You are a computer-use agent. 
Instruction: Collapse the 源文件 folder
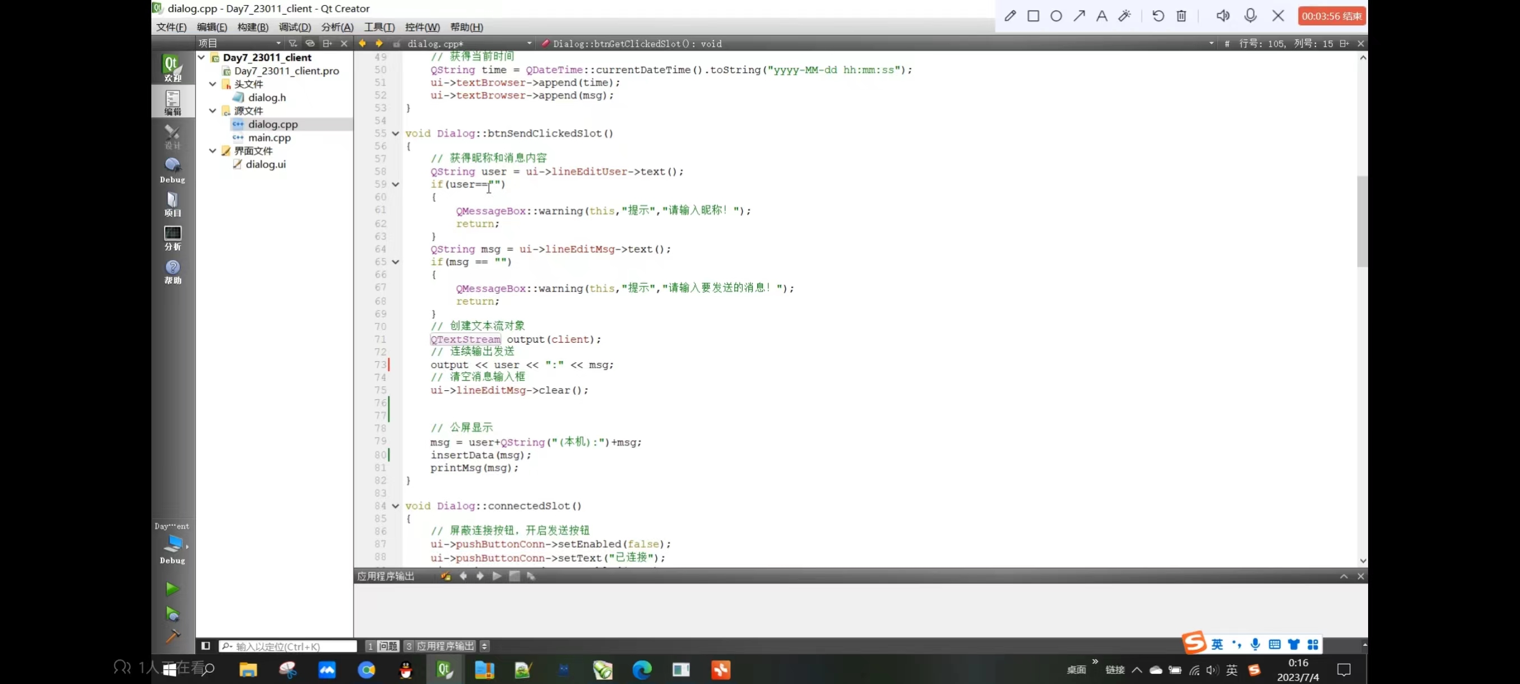click(212, 110)
